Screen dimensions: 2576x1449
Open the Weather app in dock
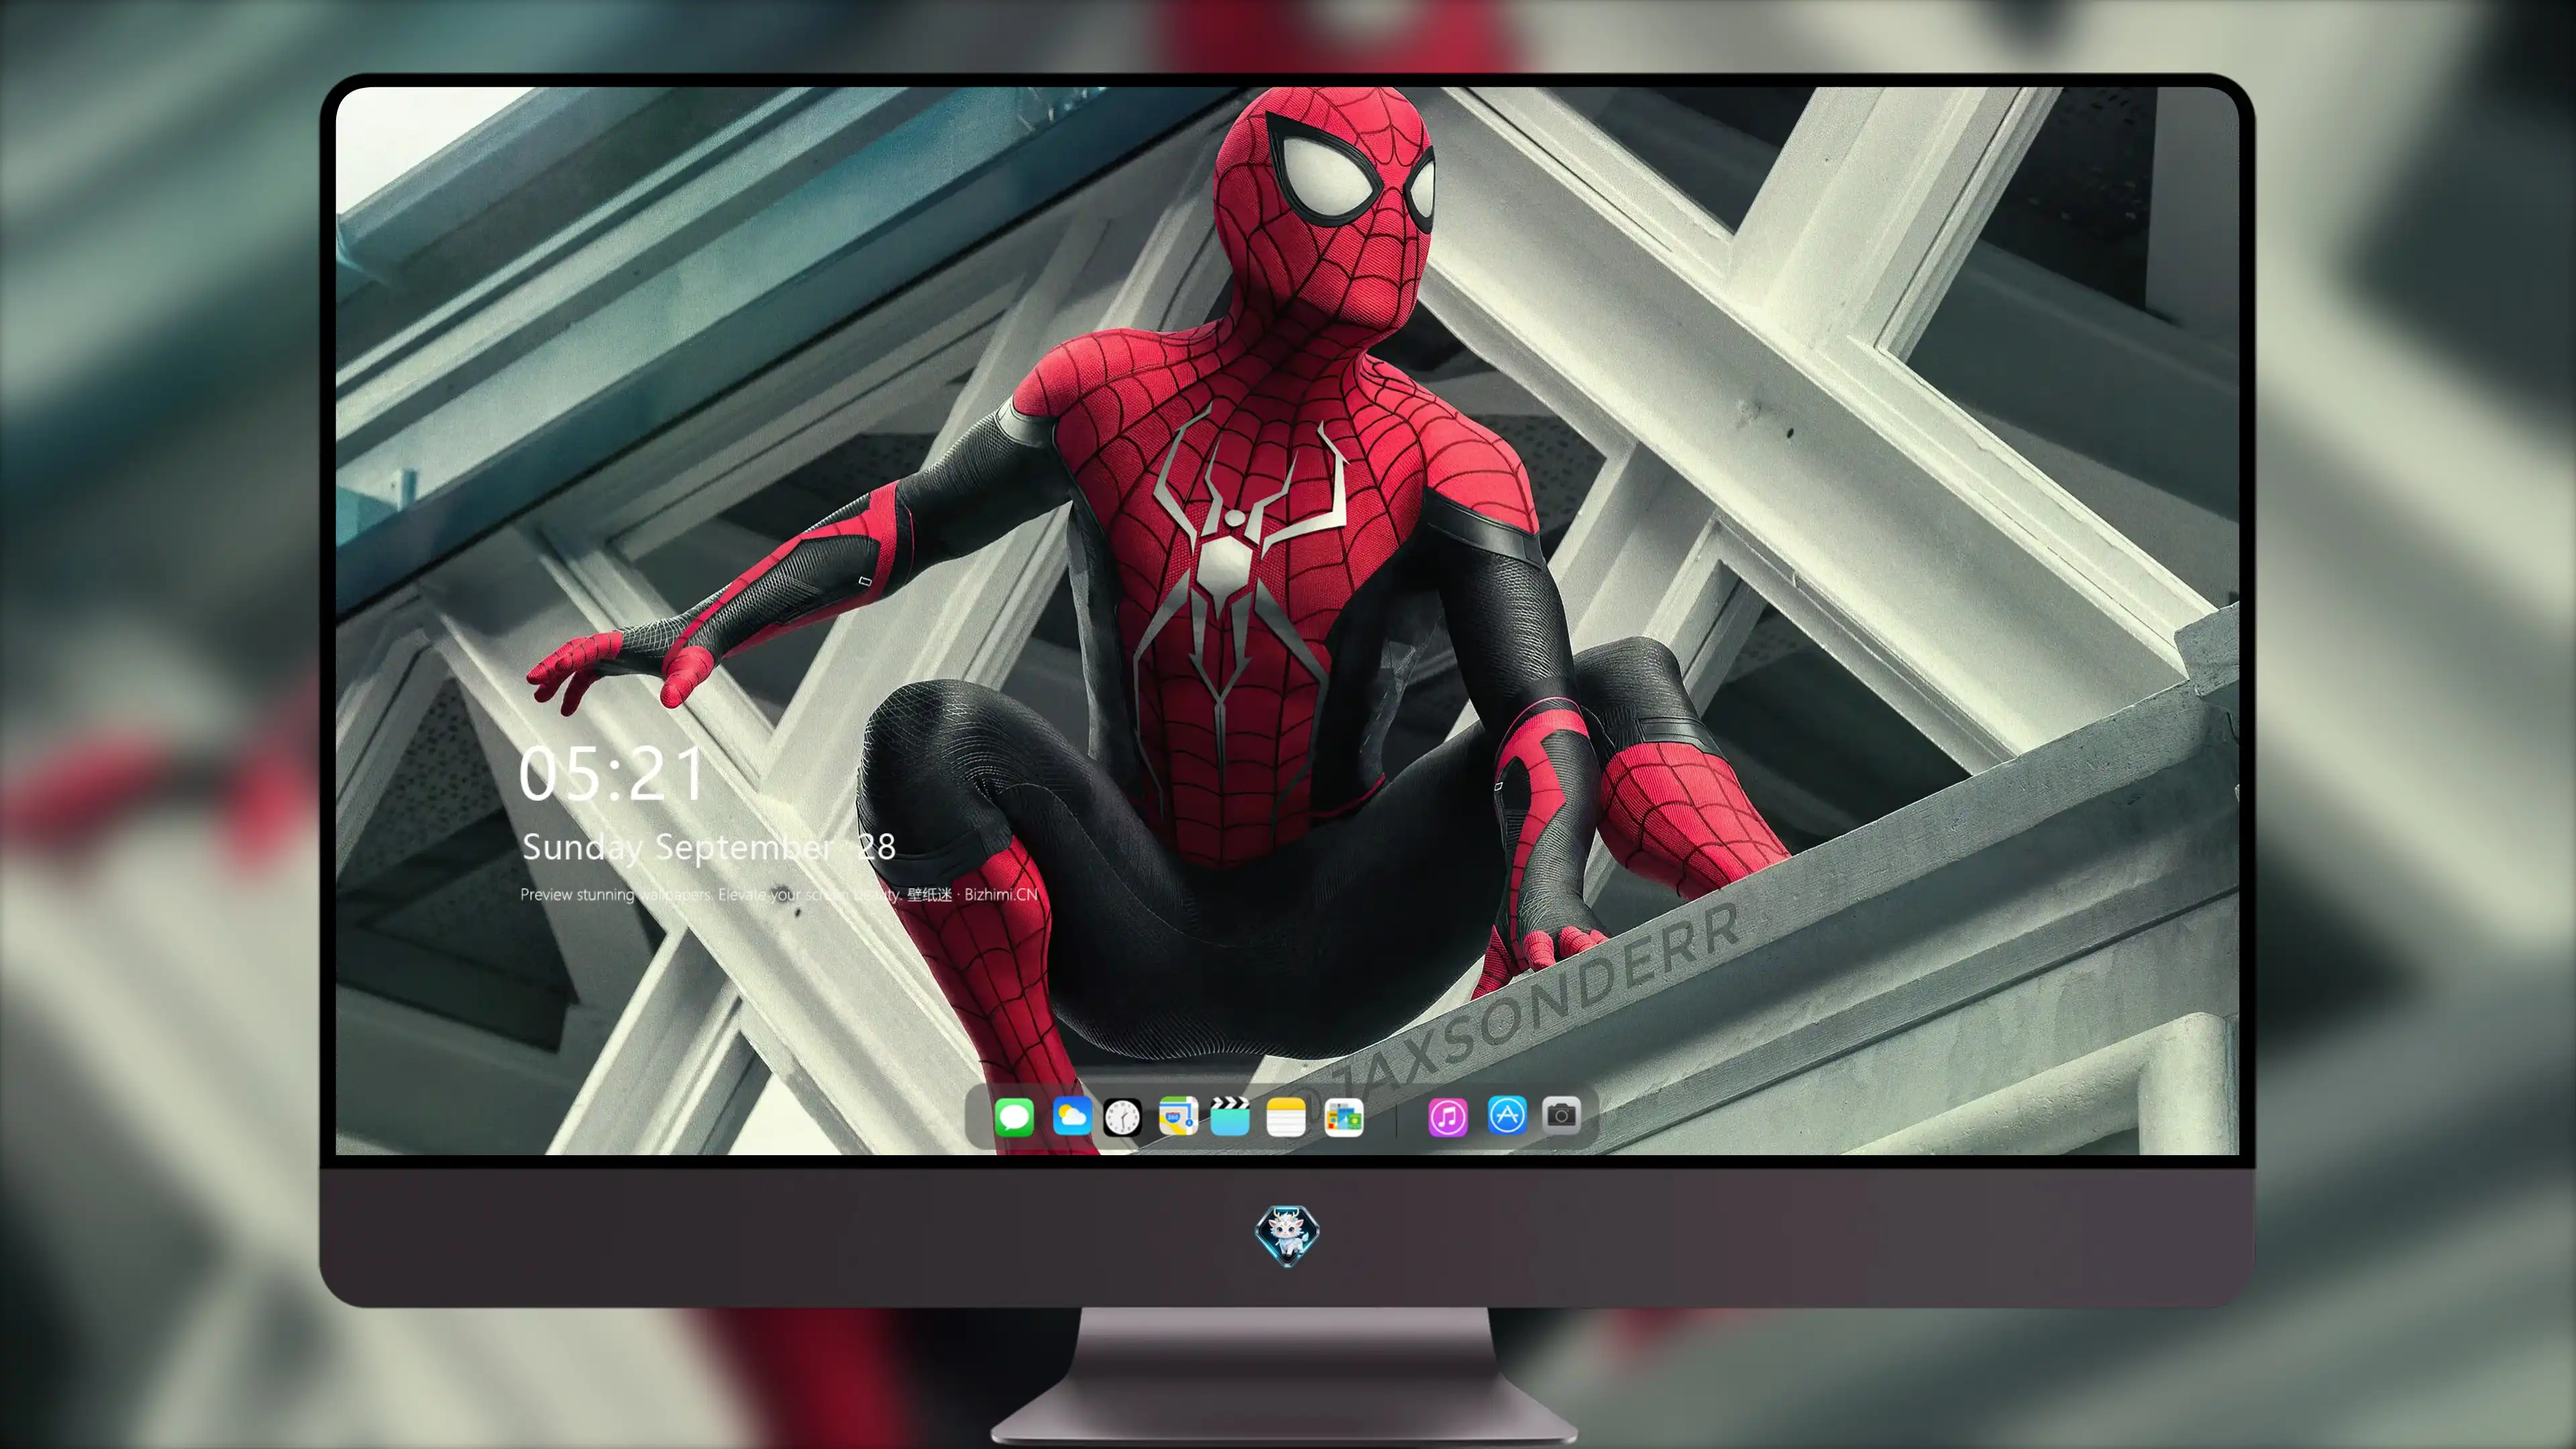click(x=1071, y=1116)
